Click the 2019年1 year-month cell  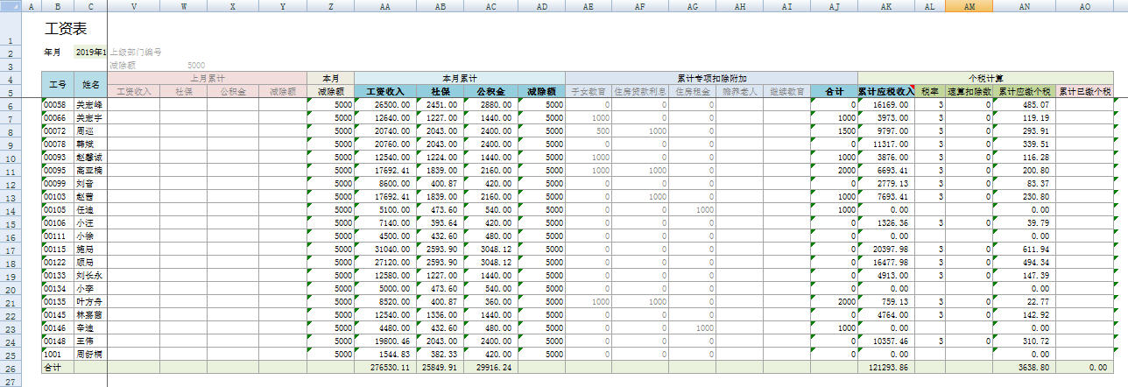point(89,53)
